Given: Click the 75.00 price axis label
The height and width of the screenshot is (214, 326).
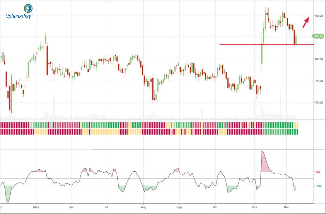Looking at the screenshot, I should pyautogui.click(x=319, y=81).
